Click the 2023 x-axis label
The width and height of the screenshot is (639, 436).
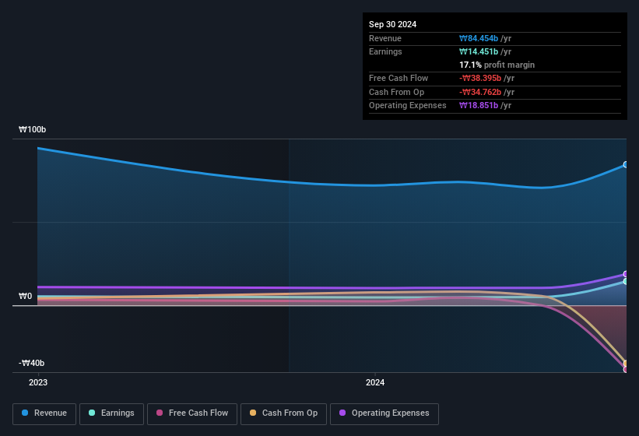tap(38, 382)
